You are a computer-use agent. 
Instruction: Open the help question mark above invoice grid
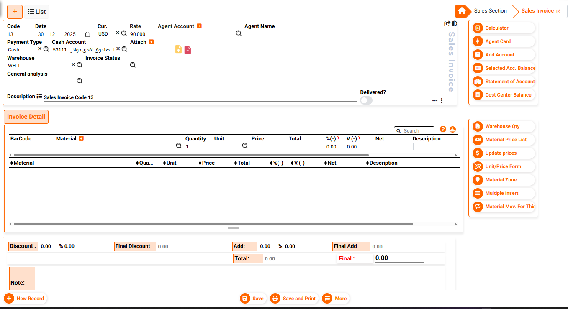tap(443, 129)
